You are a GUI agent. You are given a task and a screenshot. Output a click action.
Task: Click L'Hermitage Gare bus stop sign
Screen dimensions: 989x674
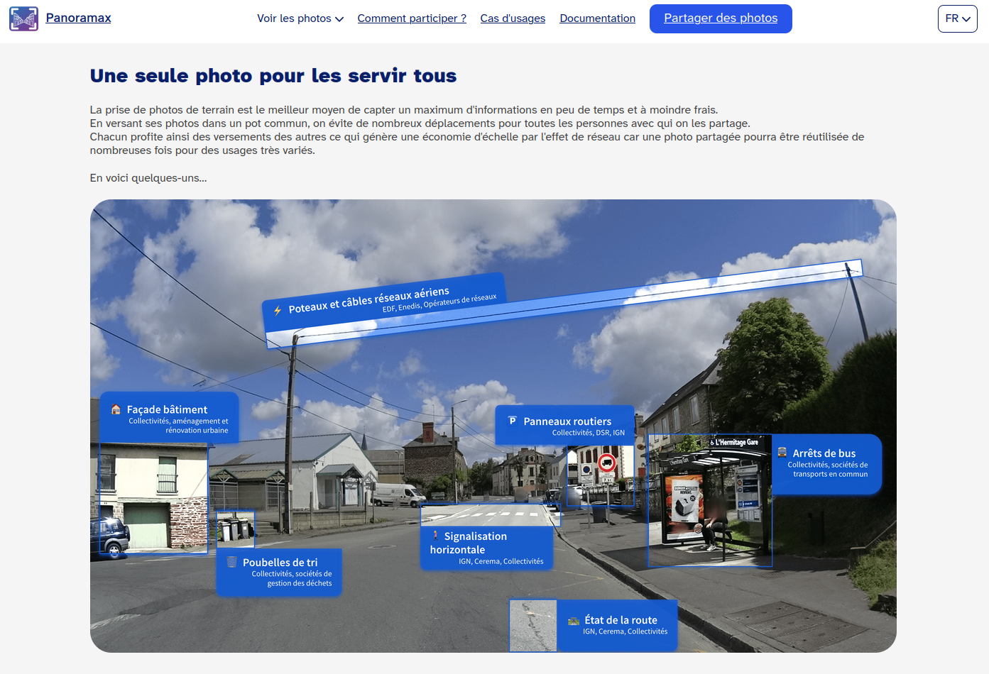click(734, 442)
